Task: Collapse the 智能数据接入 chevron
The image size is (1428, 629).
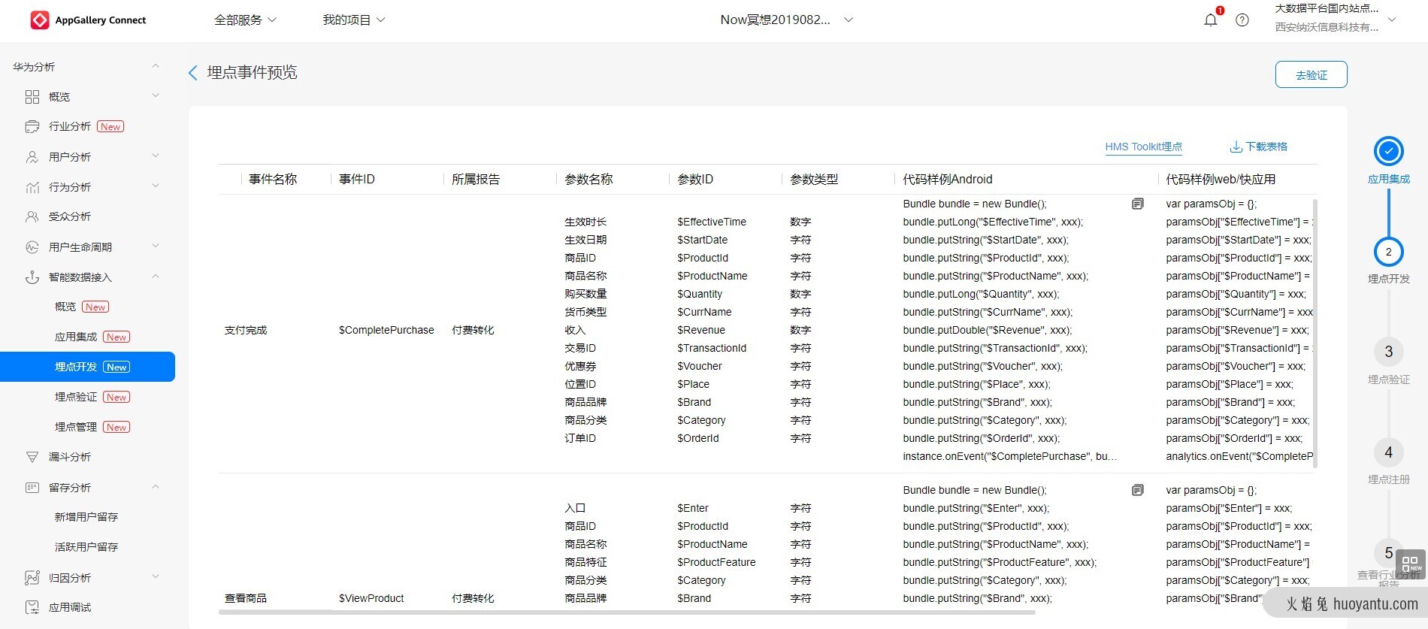Action: tap(156, 277)
